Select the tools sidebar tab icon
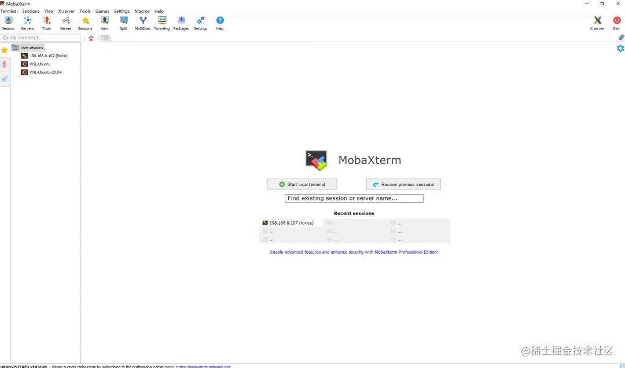The height and width of the screenshot is (368, 625). 5,65
